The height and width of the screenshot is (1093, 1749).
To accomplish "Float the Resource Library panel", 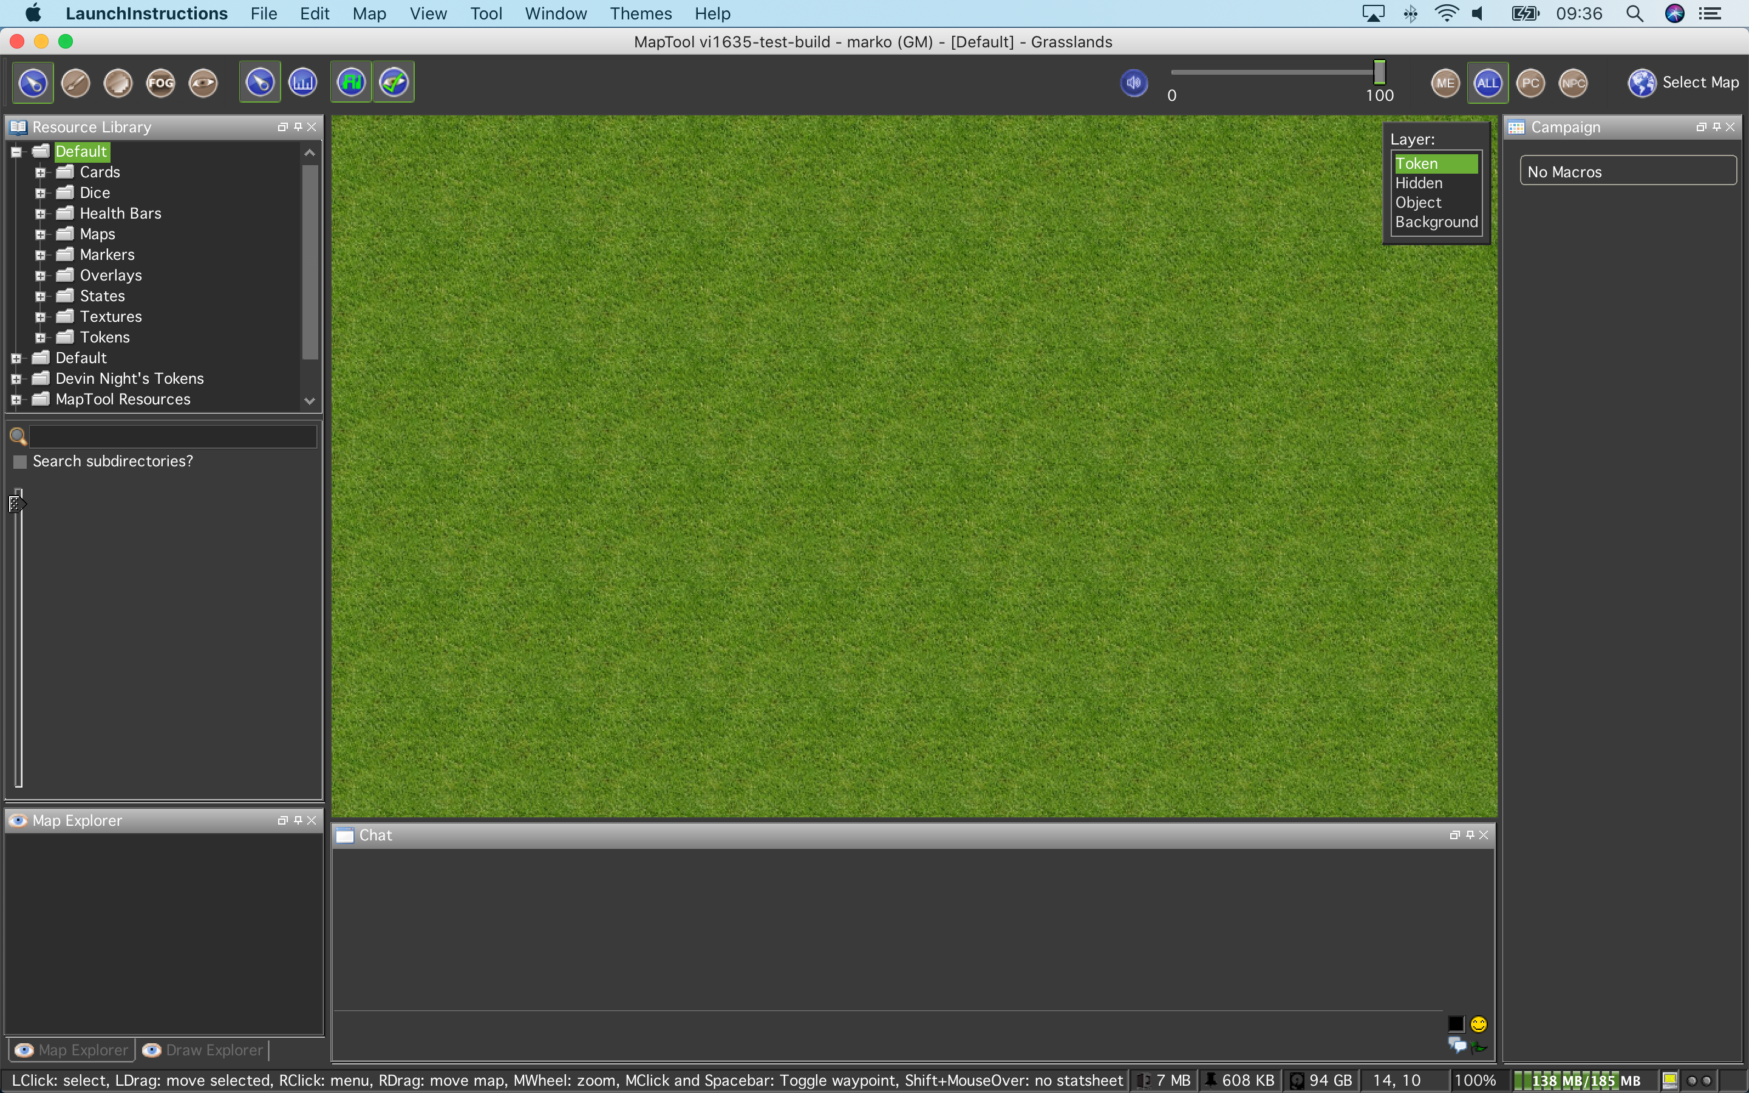I will point(282,128).
